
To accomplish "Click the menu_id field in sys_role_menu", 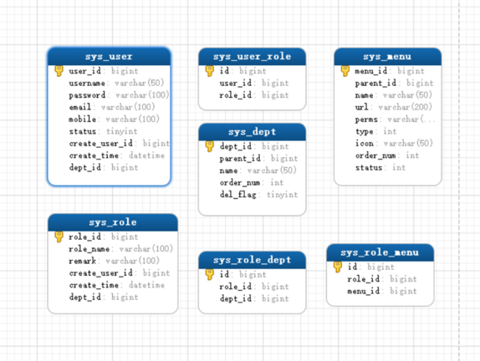I will coord(382,291).
